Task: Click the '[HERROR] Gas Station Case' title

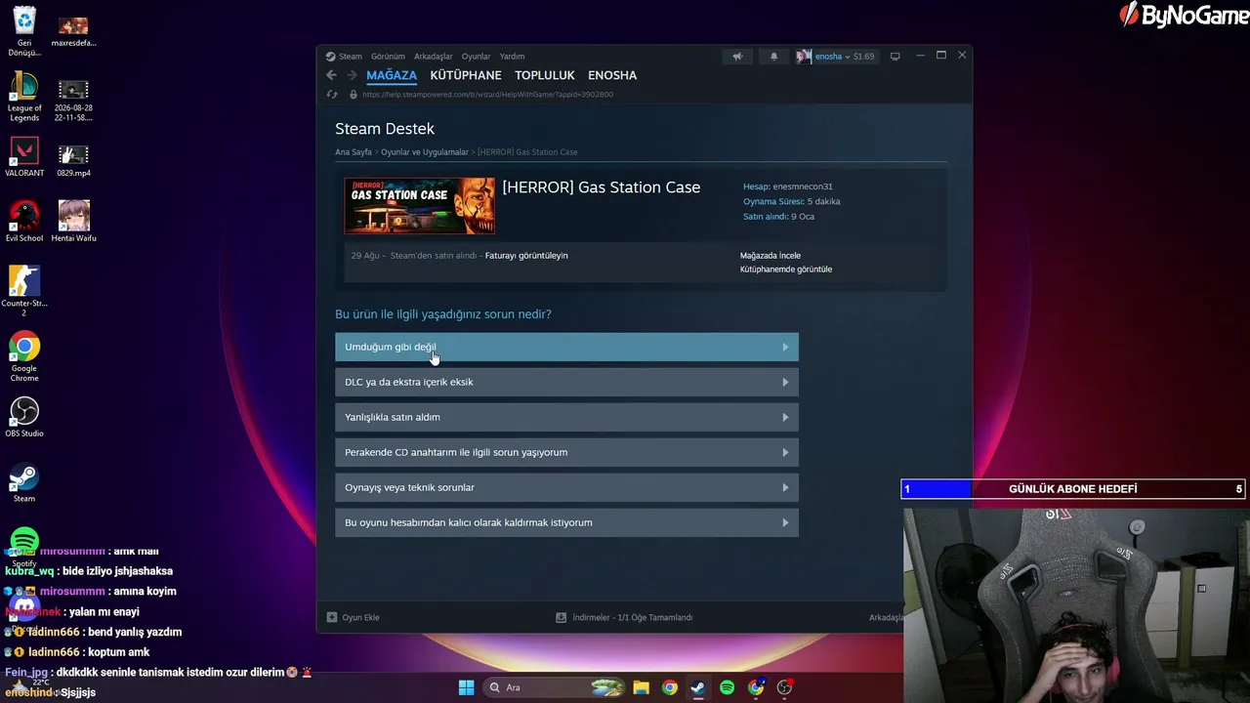Action: [x=602, y=187]
